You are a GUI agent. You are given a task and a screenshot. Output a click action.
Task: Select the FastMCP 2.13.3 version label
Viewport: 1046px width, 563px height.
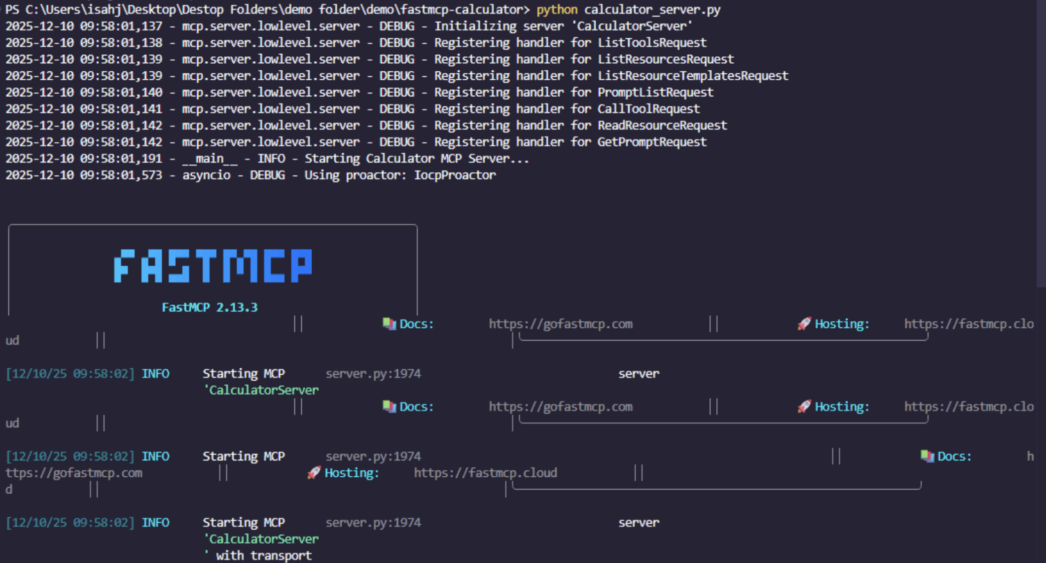(210, 307)
